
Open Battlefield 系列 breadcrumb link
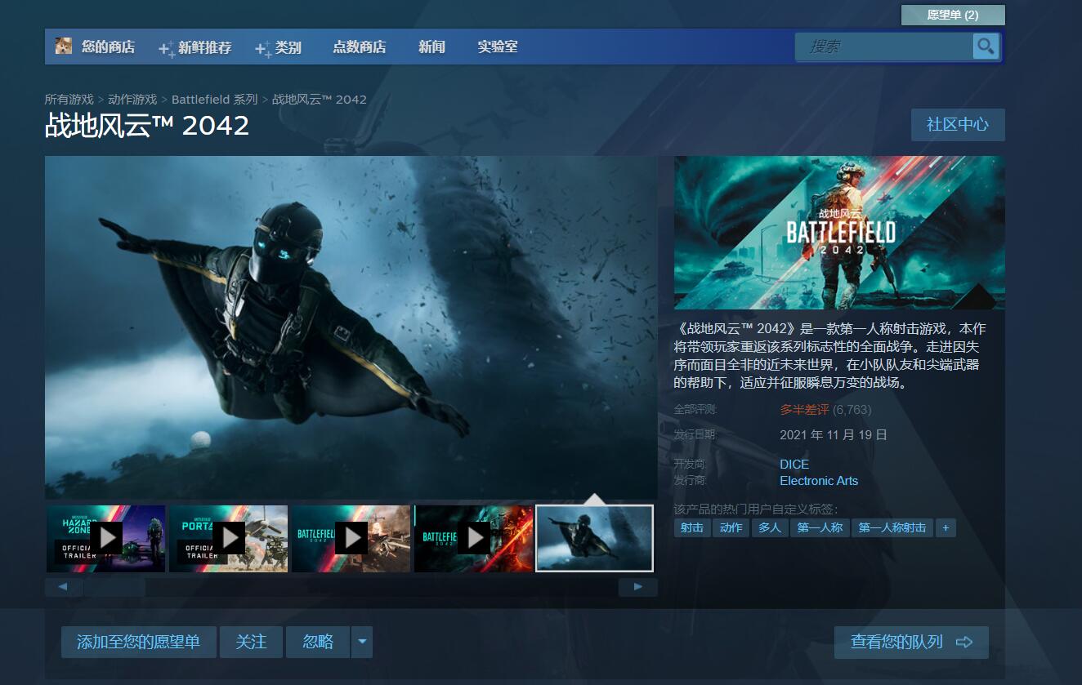(215, 99)
